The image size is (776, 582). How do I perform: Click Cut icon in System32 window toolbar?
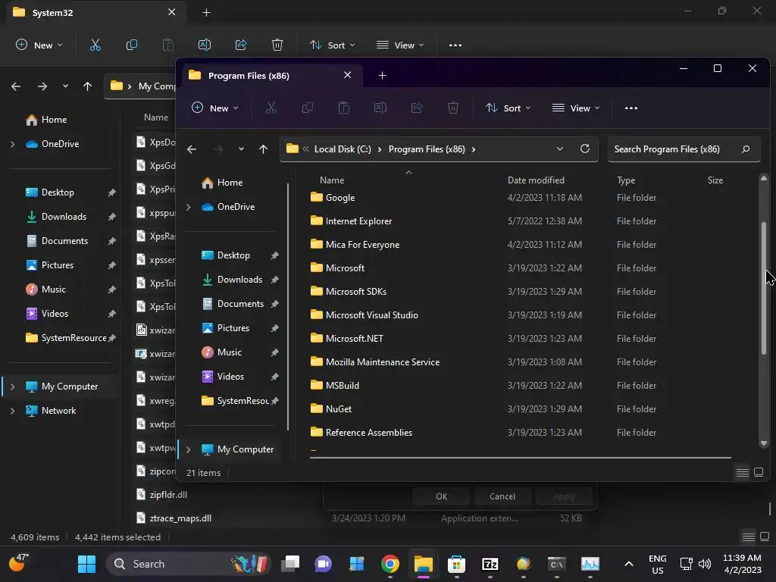click(95, 45)
